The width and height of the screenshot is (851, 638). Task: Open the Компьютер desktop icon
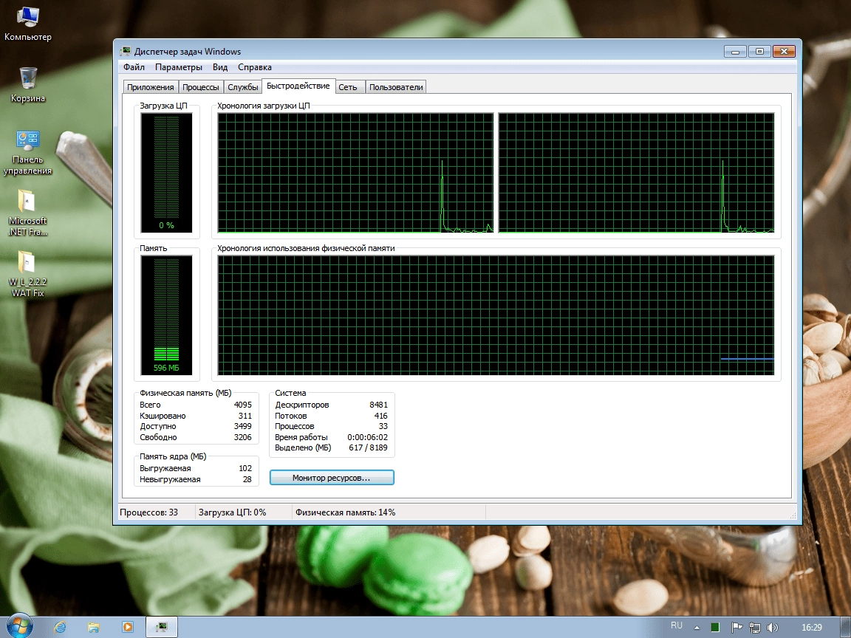click(27, 24)
